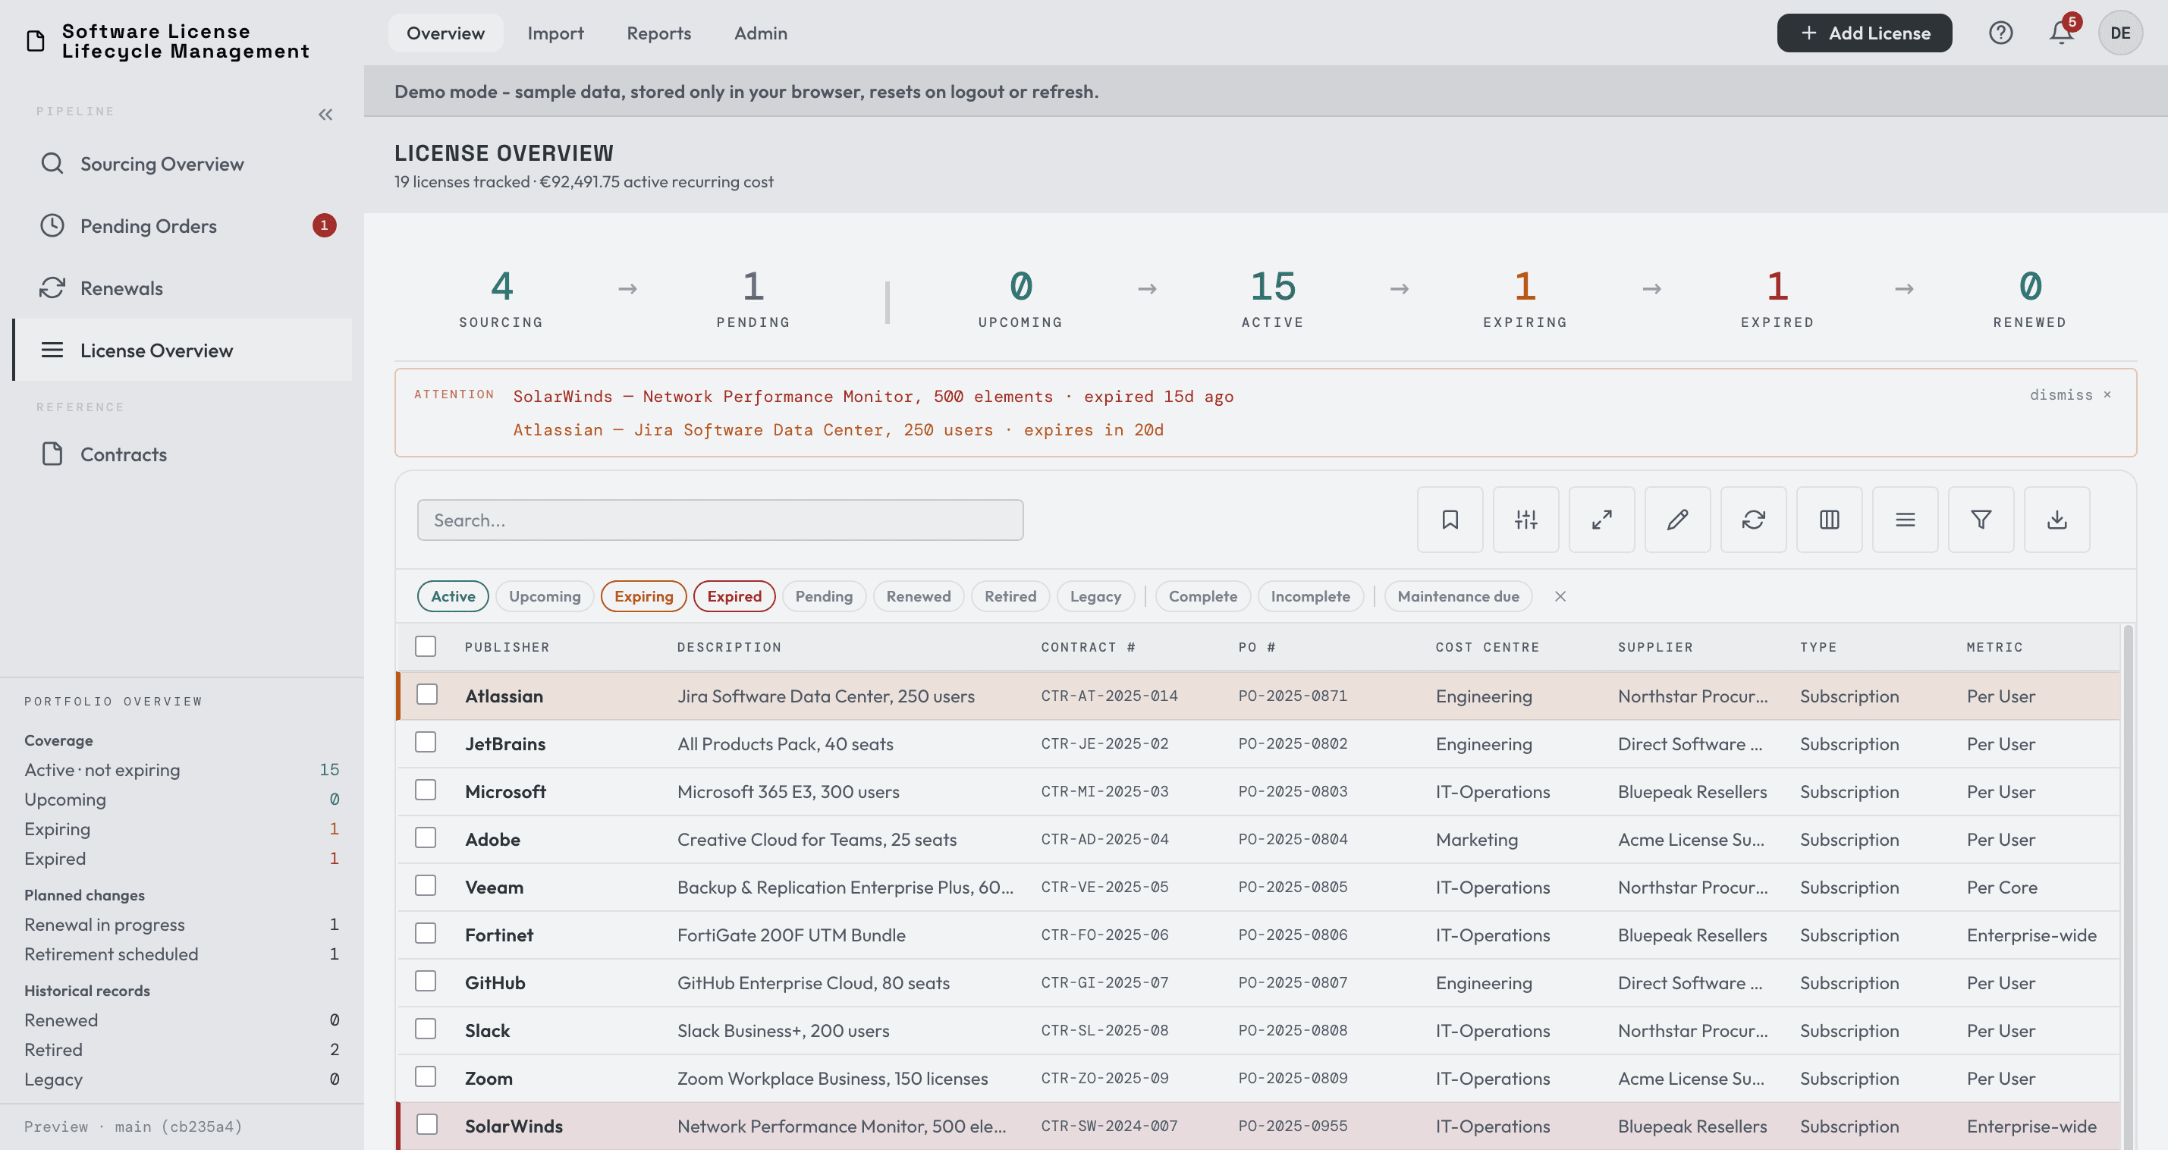Click the Publisher column header

[507, 646]
